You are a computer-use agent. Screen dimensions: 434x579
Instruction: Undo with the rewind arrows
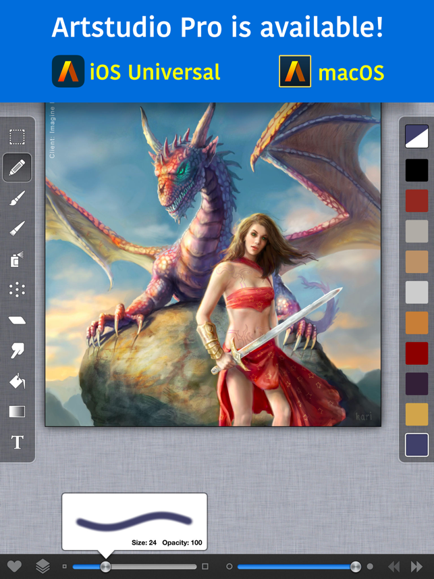[394, 566]
